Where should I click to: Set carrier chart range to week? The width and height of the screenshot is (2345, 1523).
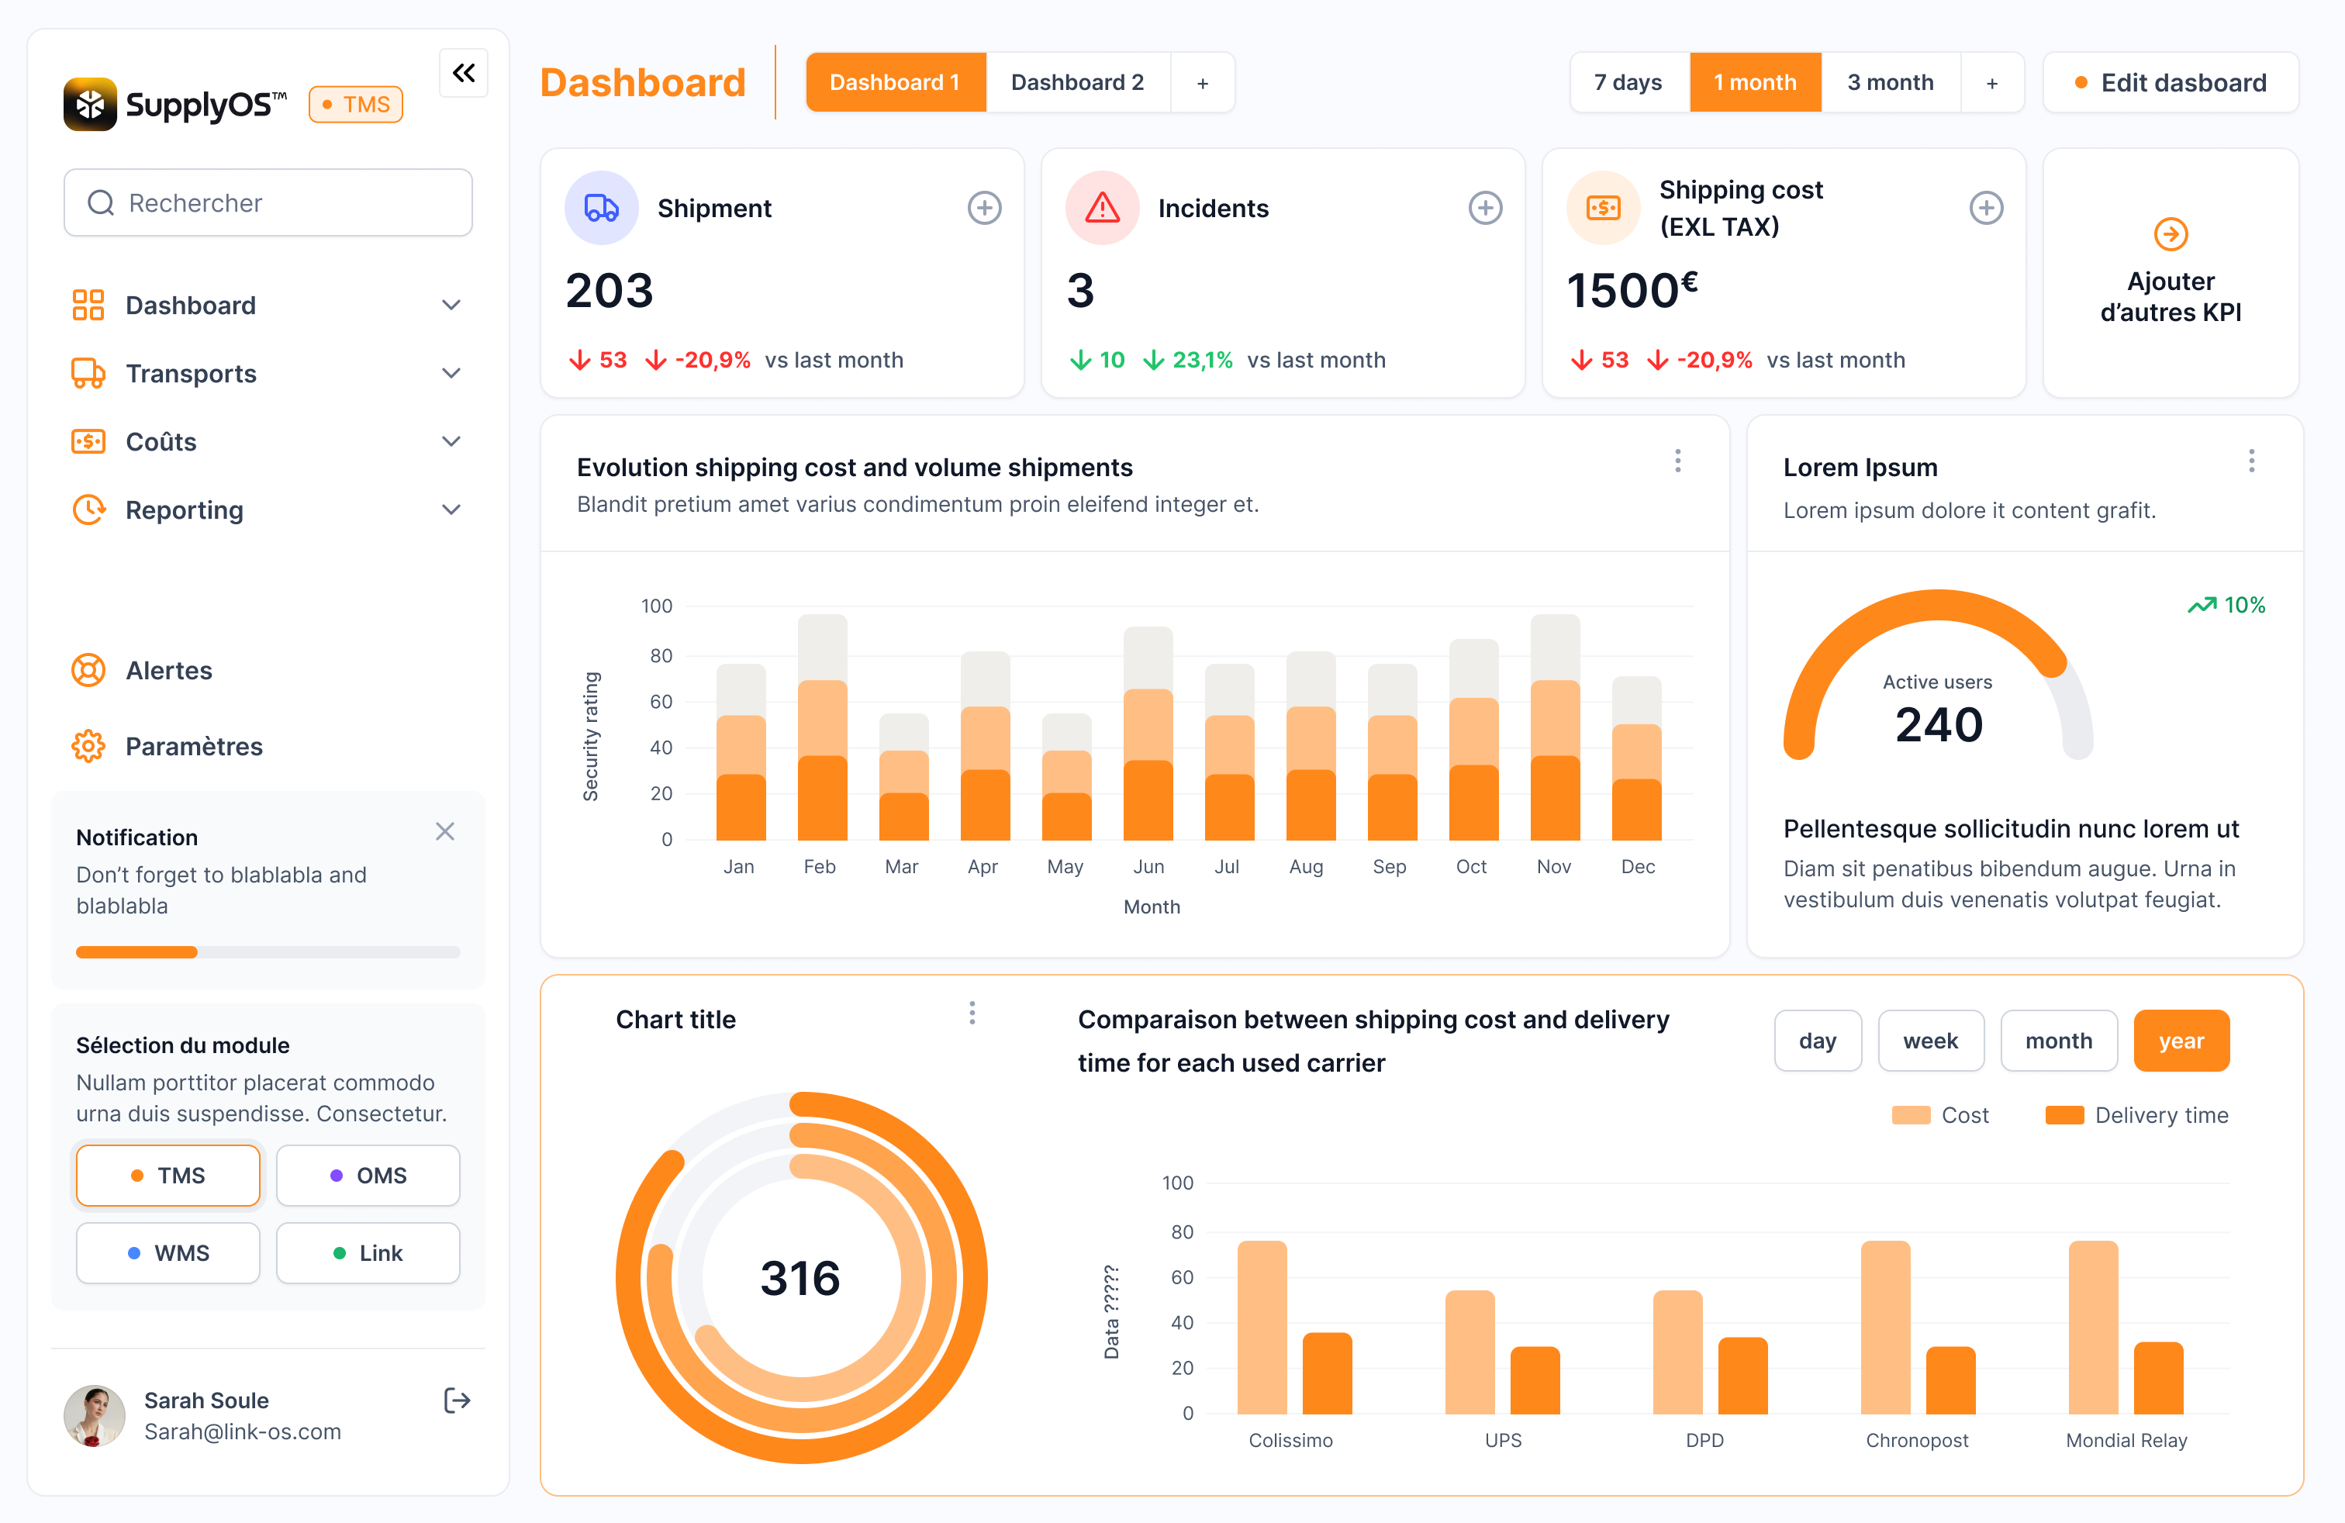click(1929, 1041)
